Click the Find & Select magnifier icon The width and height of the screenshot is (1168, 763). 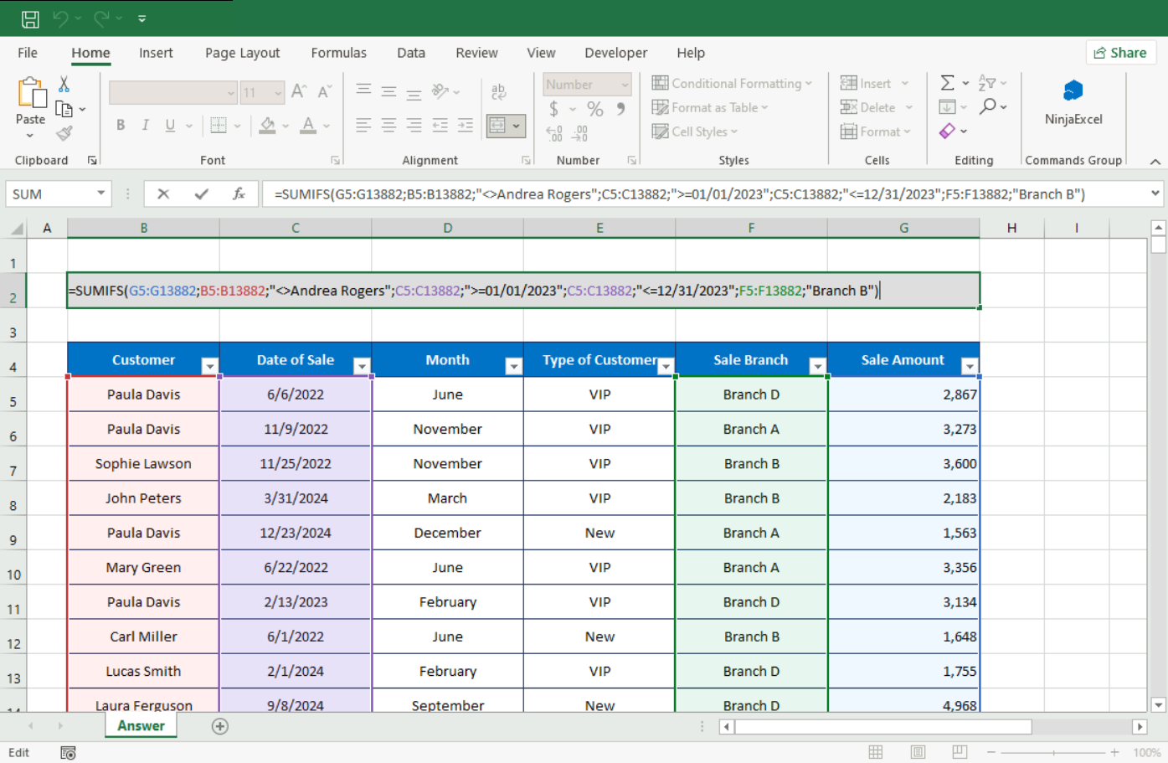click(x=989, y=106)
